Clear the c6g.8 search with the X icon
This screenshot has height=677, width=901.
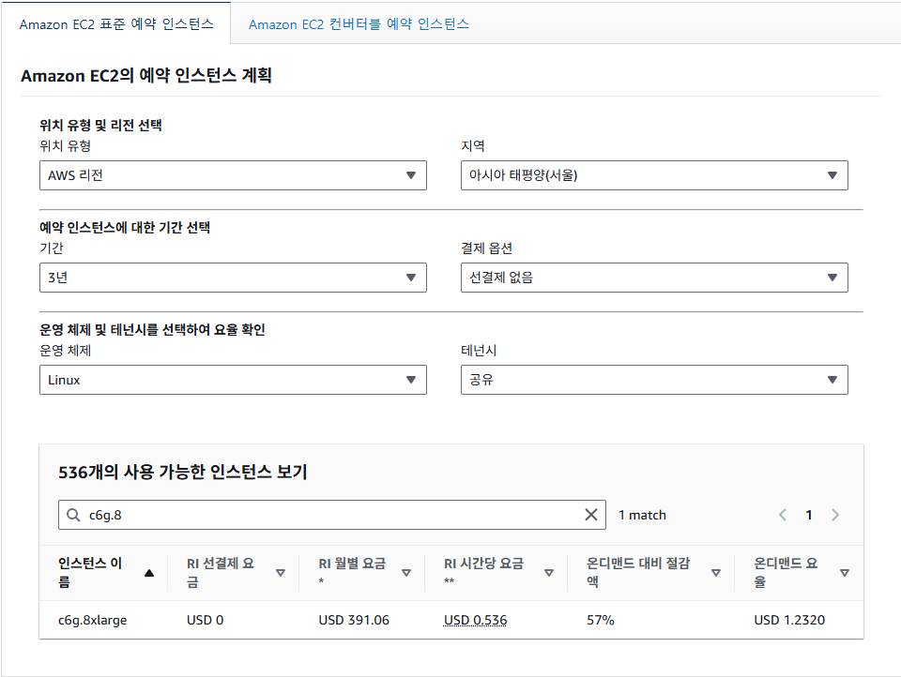point(590,515)
